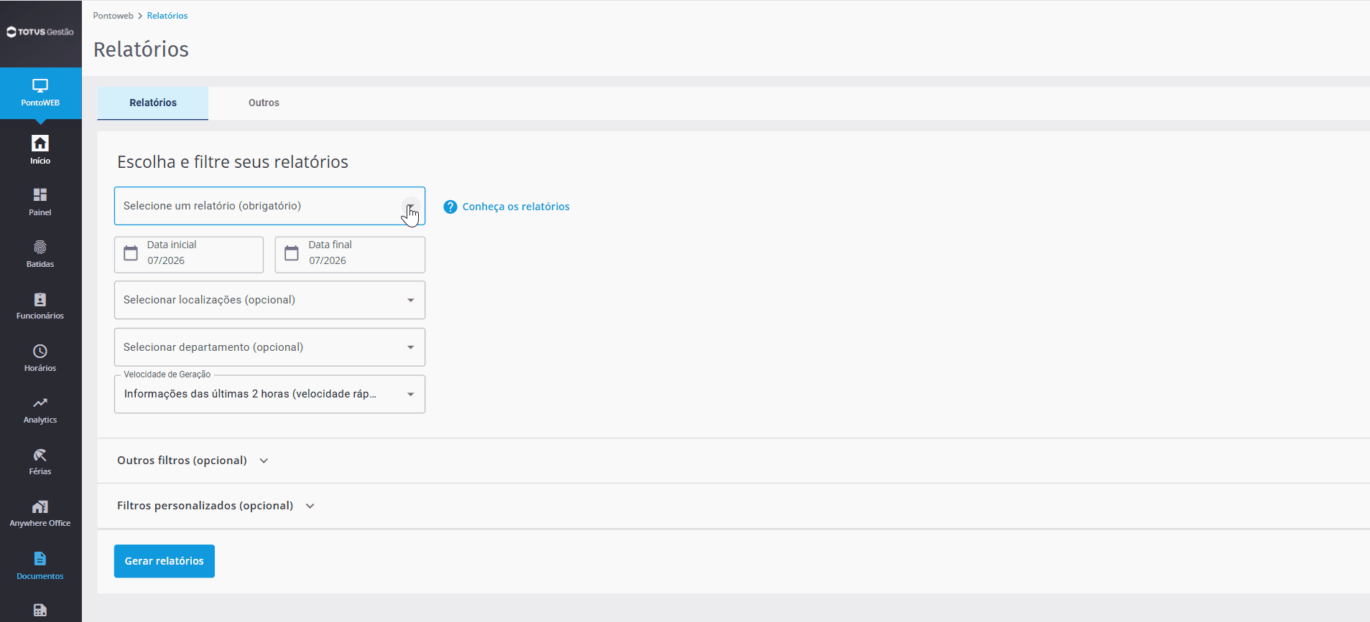Expand Outros filtros (opcional) section
Screen dimensions: 1370x622
[x=193, y=461]
